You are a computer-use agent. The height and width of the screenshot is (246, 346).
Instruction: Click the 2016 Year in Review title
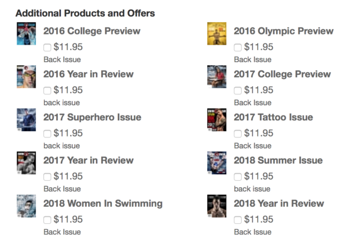[88, 74]
